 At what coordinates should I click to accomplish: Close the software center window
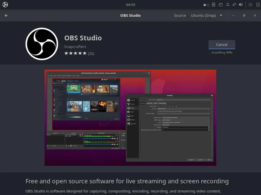[255, 15]
